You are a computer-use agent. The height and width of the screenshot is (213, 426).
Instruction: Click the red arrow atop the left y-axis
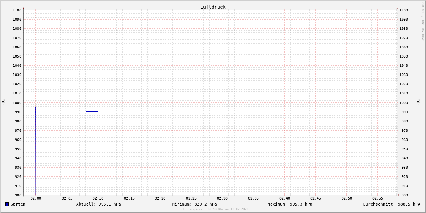[24, 8]
